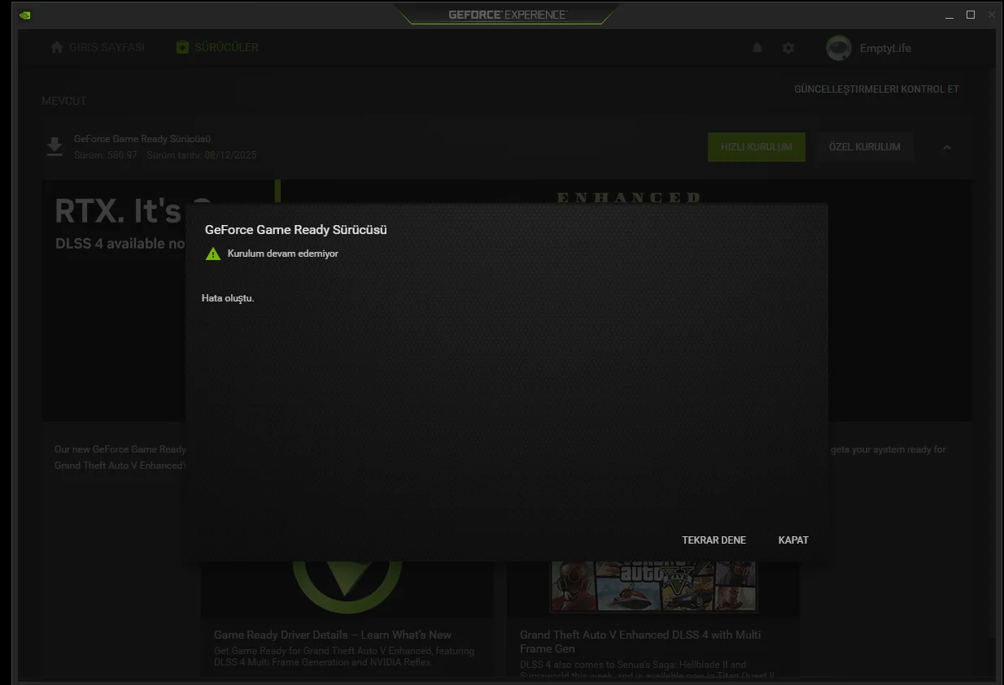Click the 'Sürüm tarihi: 08/12/2025' text
The width and height of the screenshot is (1004, 685).
pyautogui.click(x=202, y=155)
